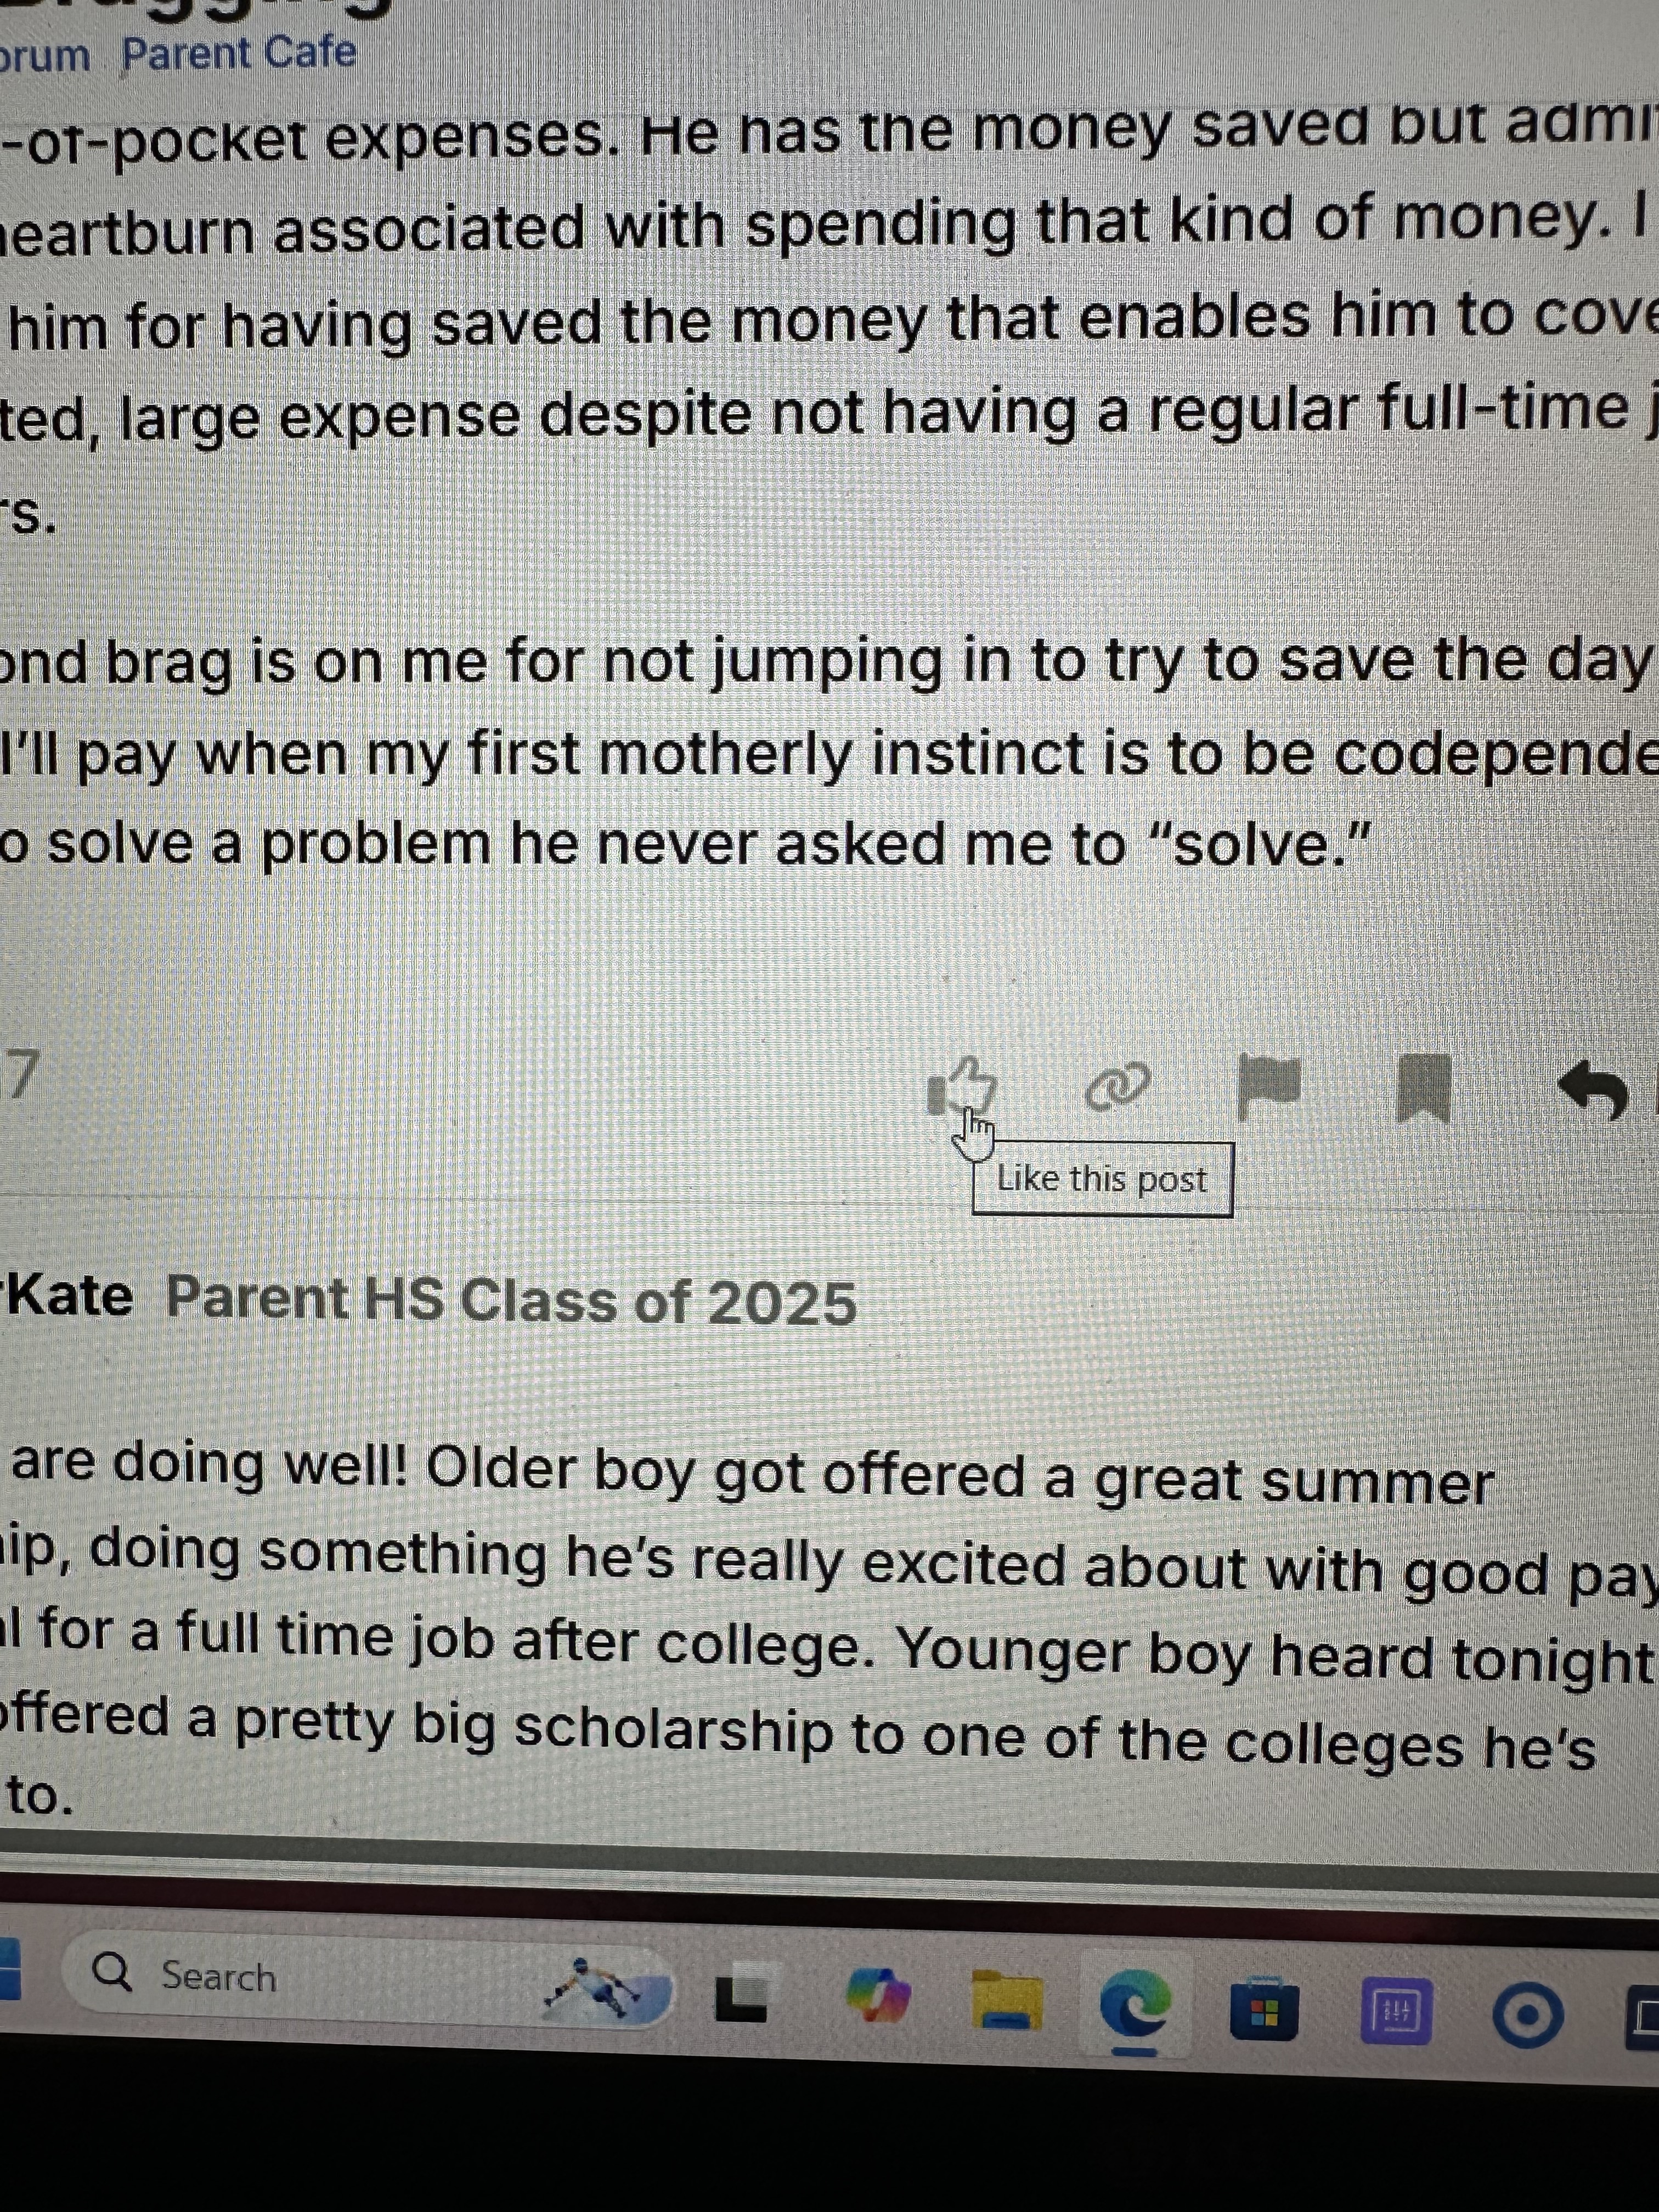Click the Like this post tooltip
This screenshot has width=1659, height=2212.
[1102, 1179]
